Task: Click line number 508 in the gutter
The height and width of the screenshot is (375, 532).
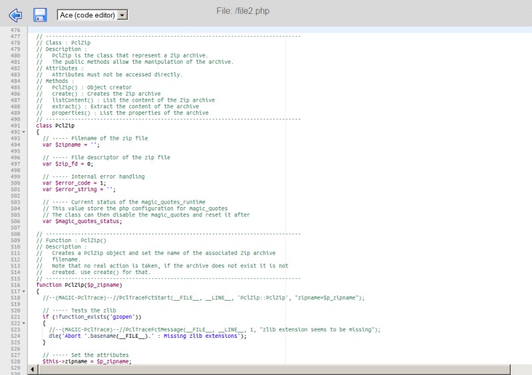Action: [15, 234]
